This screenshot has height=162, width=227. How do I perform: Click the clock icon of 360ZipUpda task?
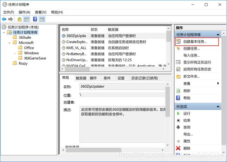pyautogui.click(x=64, y=36)
